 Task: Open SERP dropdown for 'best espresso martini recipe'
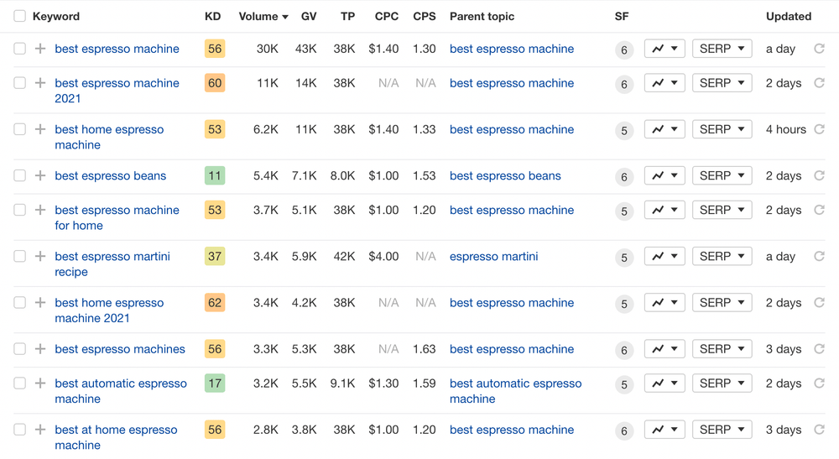pos(722,256)
